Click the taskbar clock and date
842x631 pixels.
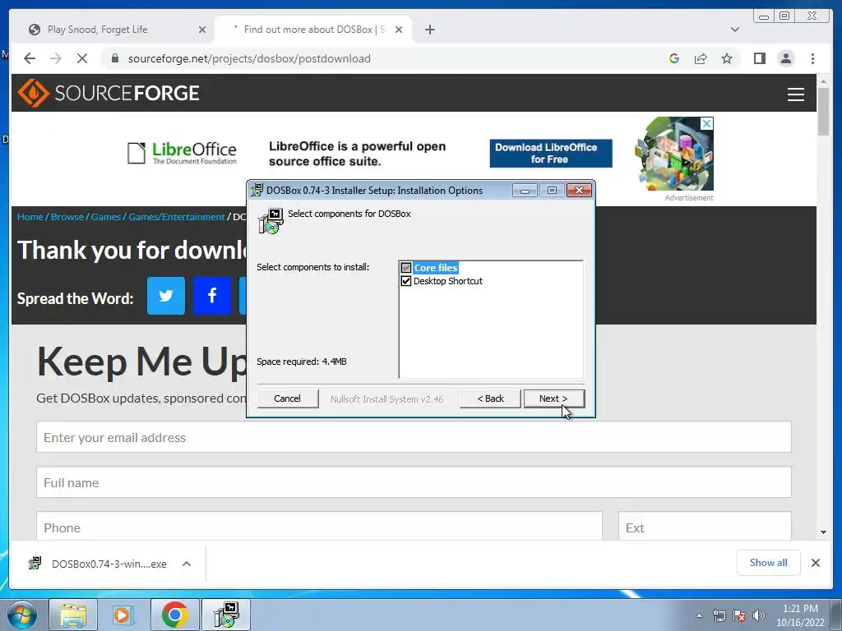coord(800,615)
